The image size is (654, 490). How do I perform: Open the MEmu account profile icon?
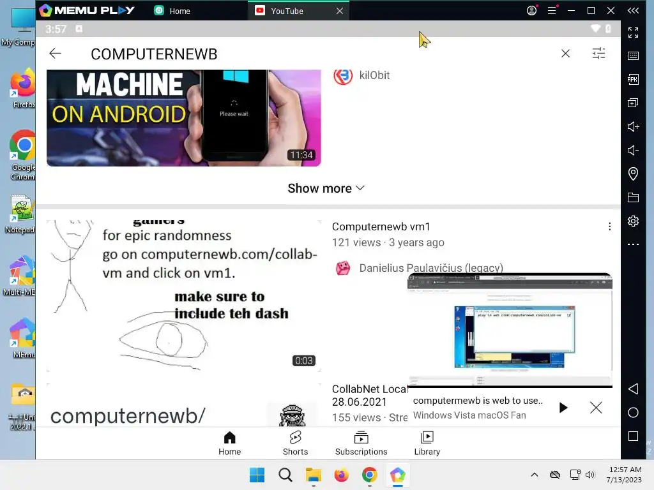tap(532, 10)
